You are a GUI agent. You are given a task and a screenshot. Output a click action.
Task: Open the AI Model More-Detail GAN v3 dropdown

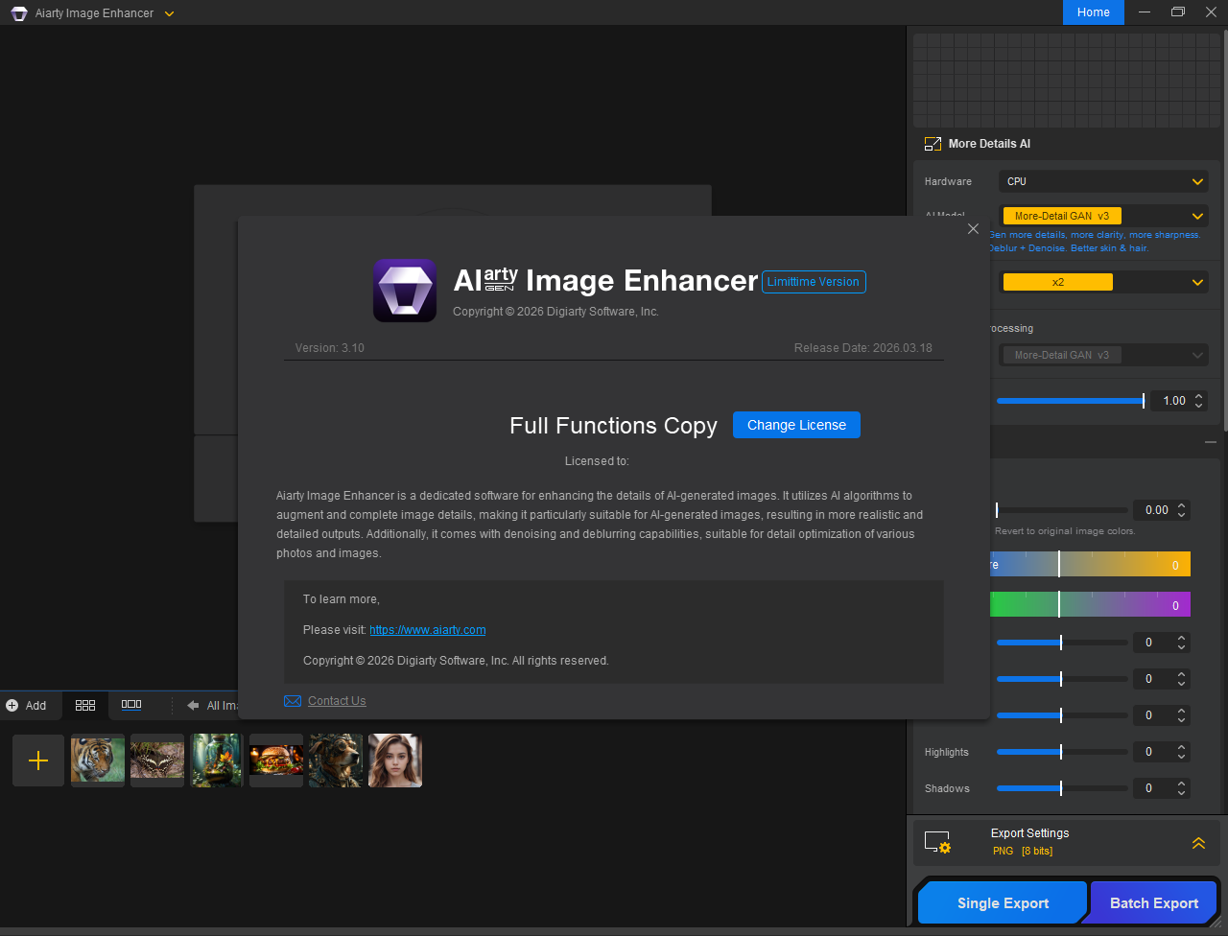point(1103,216)
